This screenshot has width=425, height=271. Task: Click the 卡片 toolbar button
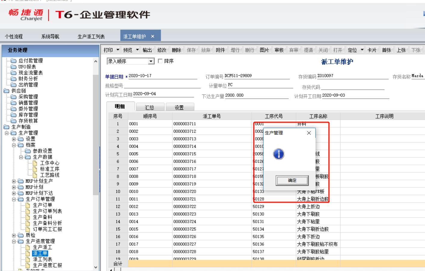coord(372,50)
